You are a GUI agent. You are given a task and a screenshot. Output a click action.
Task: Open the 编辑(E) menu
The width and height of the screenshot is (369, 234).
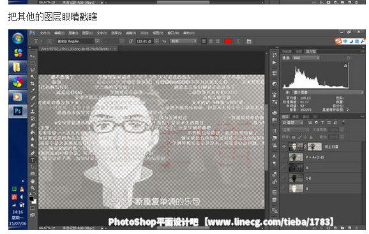[x=59, y=33]
